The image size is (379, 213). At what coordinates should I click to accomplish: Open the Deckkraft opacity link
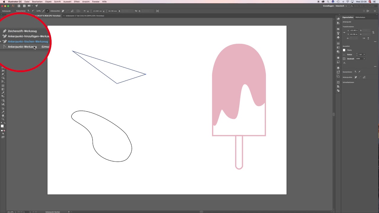[x=351, y=59]
